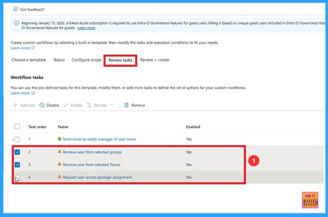The image size is (328, 217).
Task: Click the drag handle dots on task row 1
Action: click(13, 139)
